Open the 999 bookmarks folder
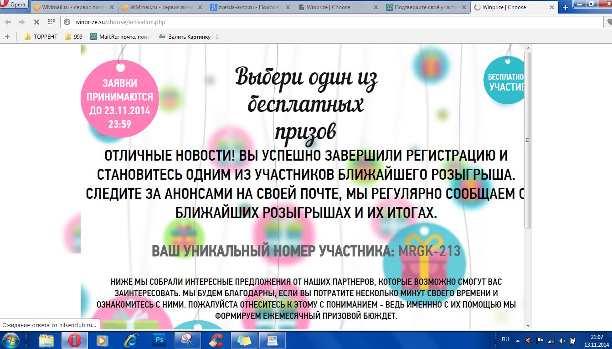612x349 pixels. coord(73,36)
